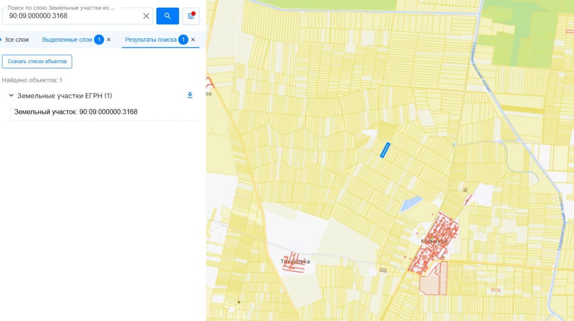Close the Результаты поиска tab
This screenshot has width=574, height=321.
click(193, 40)
